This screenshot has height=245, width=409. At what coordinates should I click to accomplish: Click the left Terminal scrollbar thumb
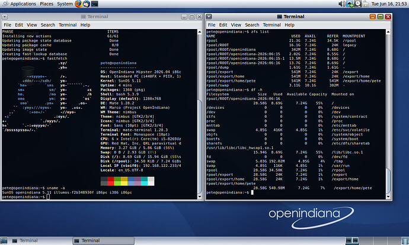pyautogui.click(x=200, y=147)
